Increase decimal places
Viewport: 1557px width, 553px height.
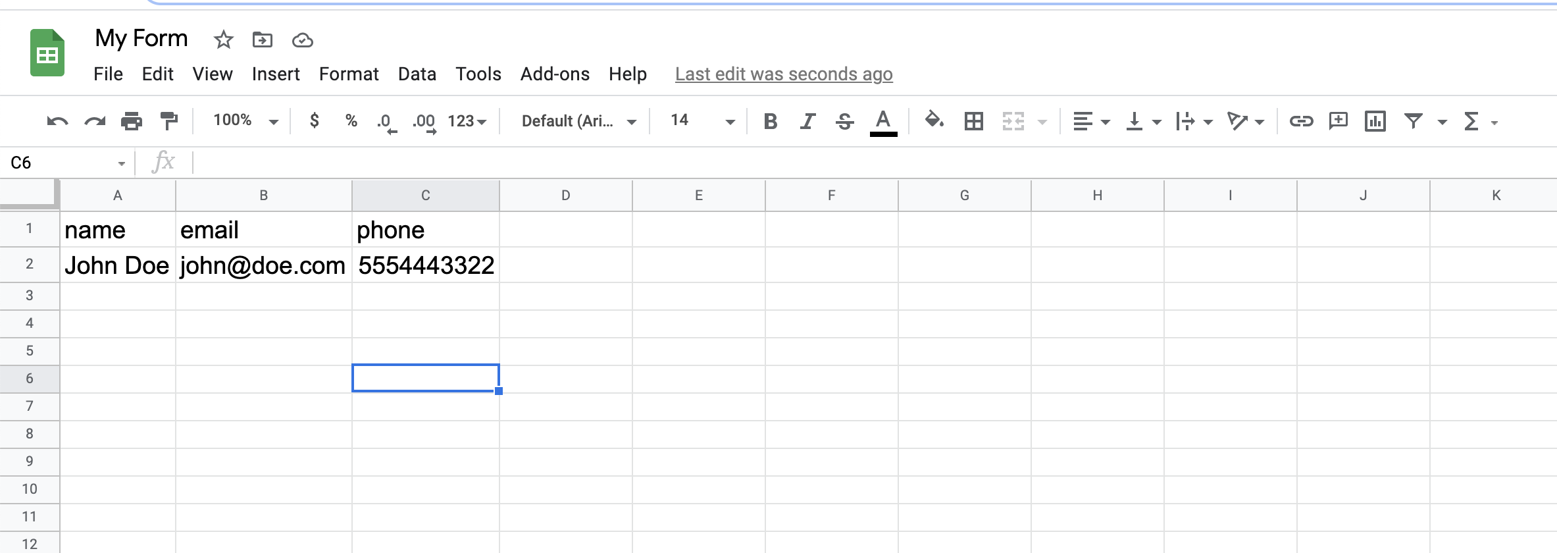424,122
